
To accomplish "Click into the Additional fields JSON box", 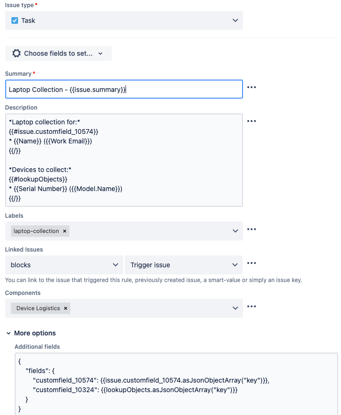I will 176,384.
